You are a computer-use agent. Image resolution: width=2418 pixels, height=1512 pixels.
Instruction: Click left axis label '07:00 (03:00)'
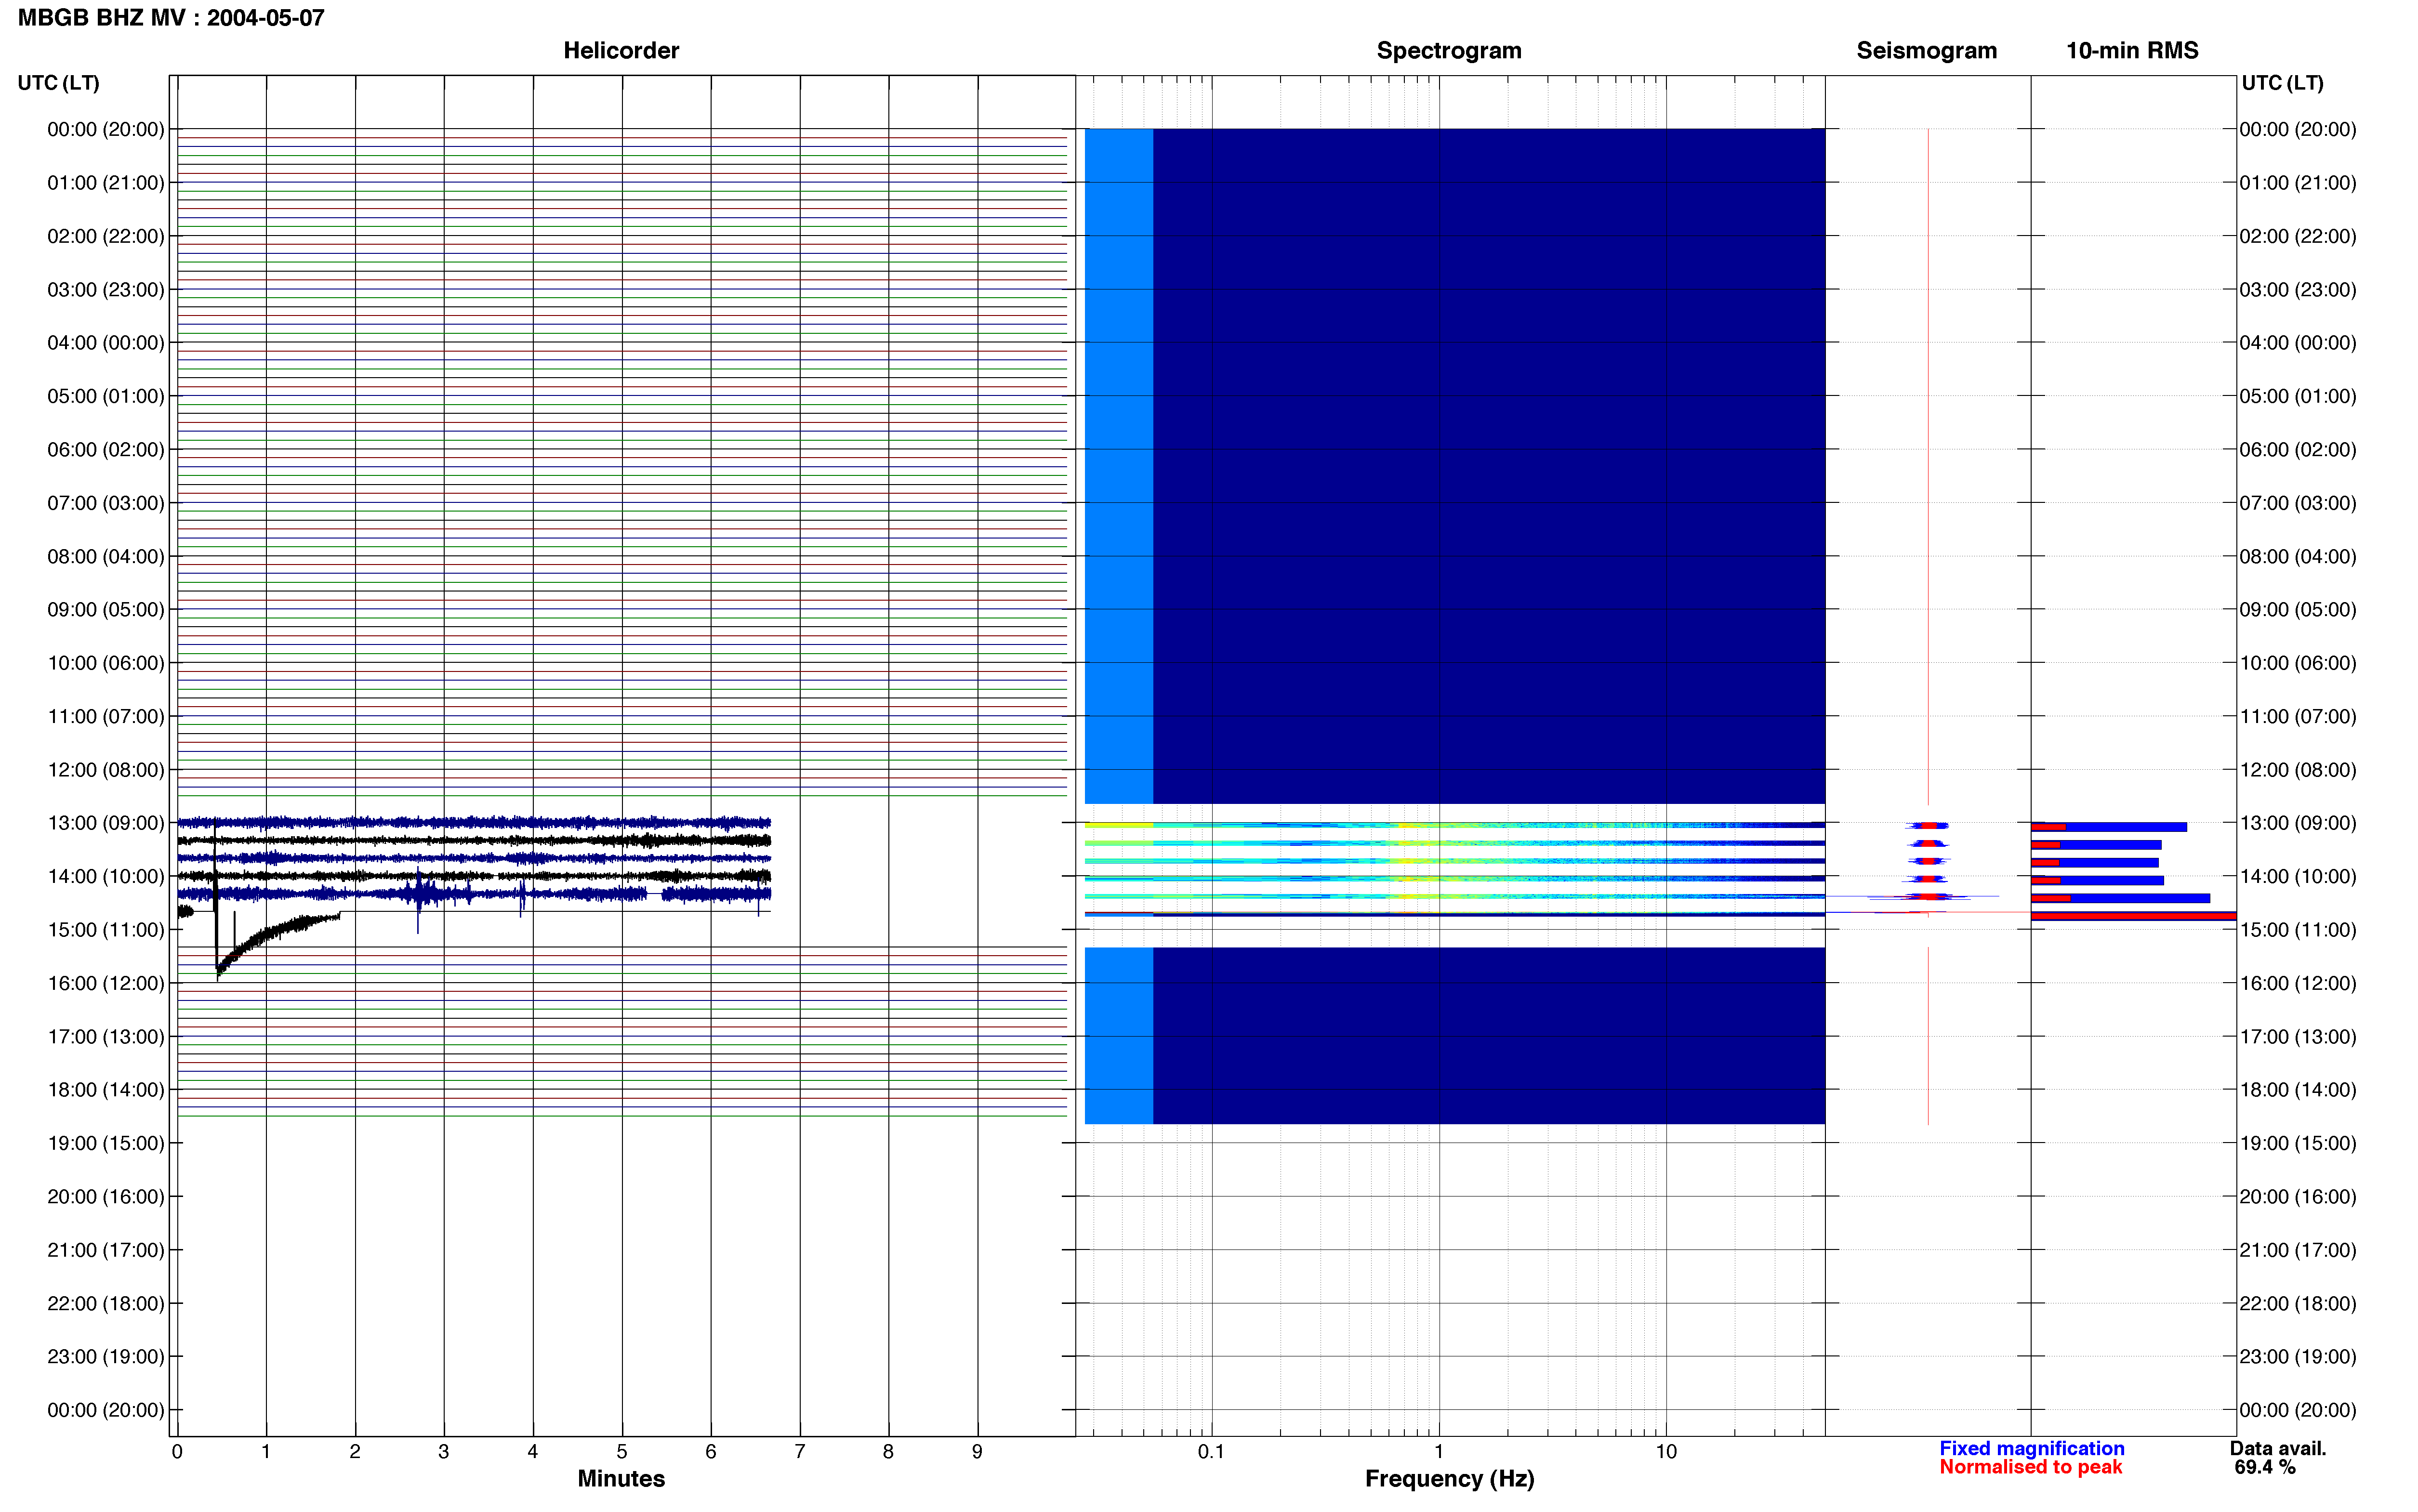[x=106, y=503]
